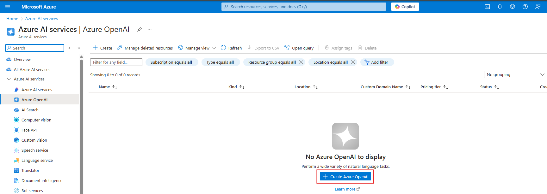Refresh the resource list
Viewport: 547px width, 194px height.
tap(231, 48)
